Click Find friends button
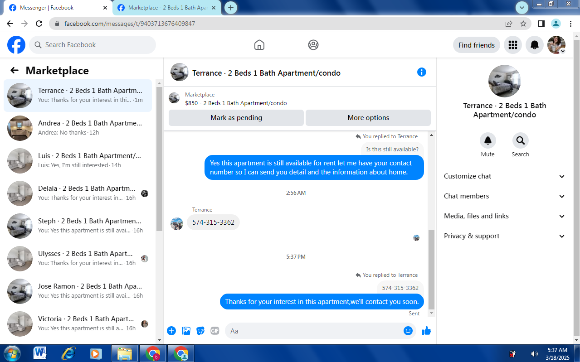580x362 pixels. [x=477, y=45]
